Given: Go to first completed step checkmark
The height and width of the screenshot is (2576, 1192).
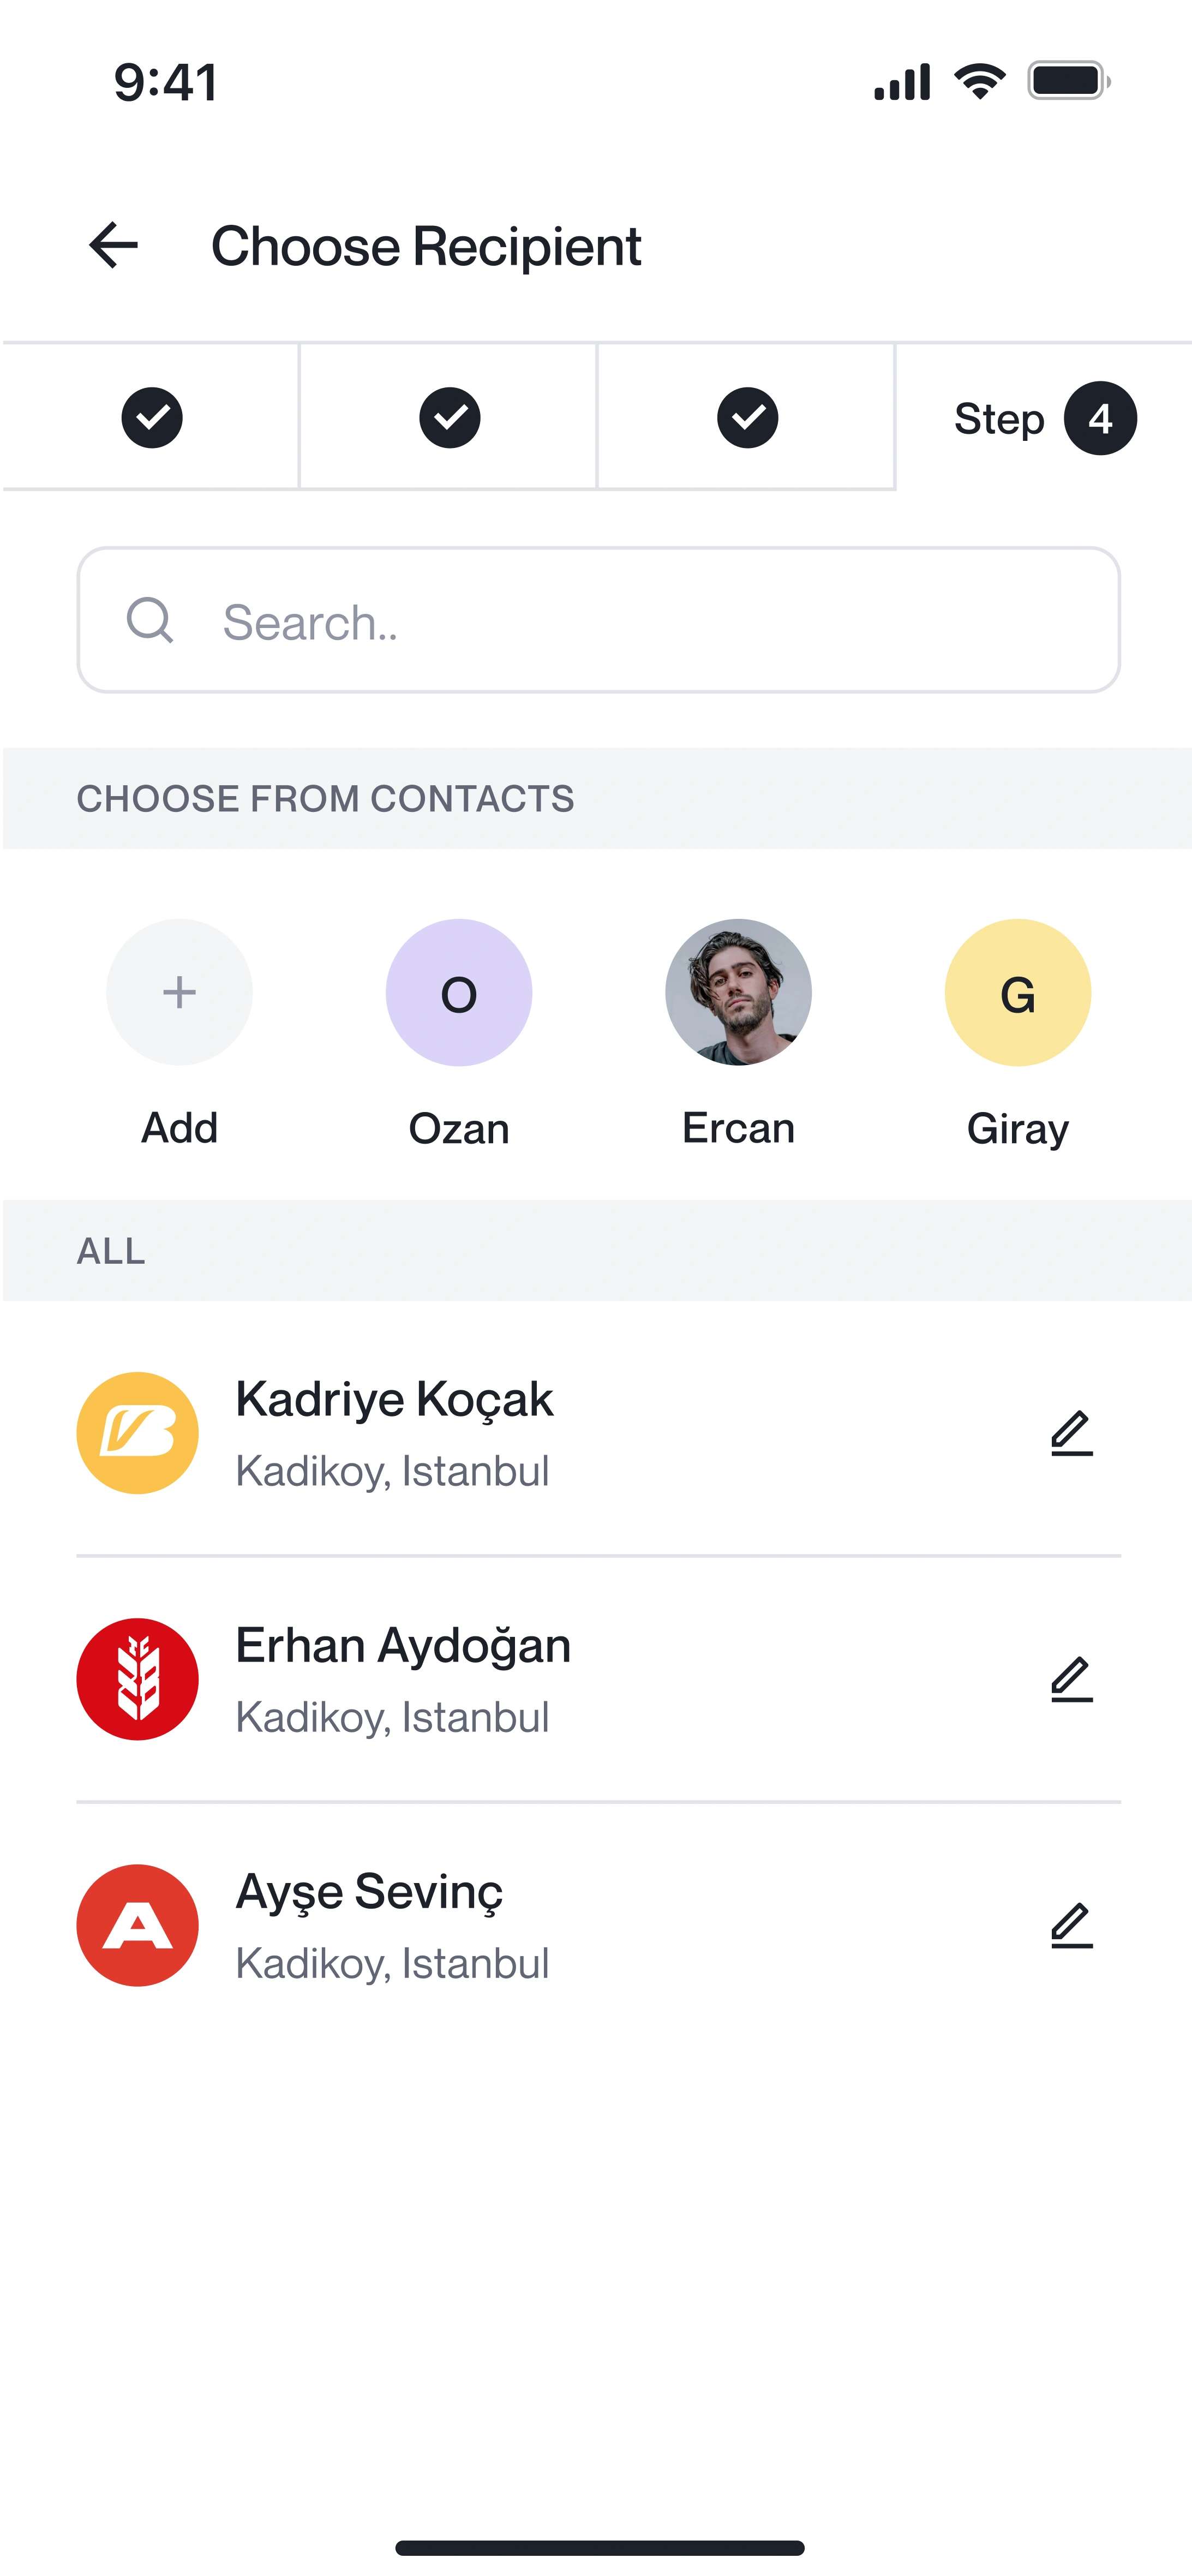Looking at the screenshot, I should pos(152,418).
